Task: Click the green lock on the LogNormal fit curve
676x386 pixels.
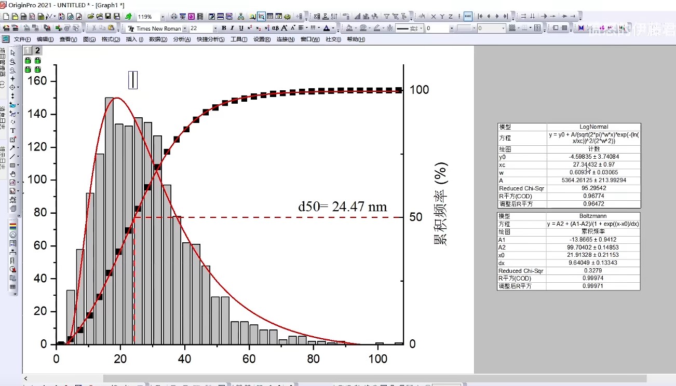Action: click(28, 61)
